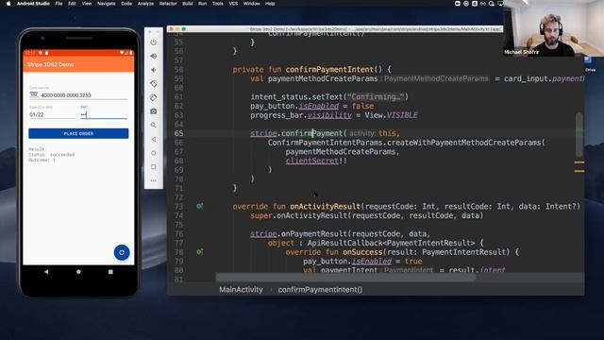Click the override gutter icon beside onActivityResult
The width and height of the screenshot is (604, 340).
(x=199, y=206)
